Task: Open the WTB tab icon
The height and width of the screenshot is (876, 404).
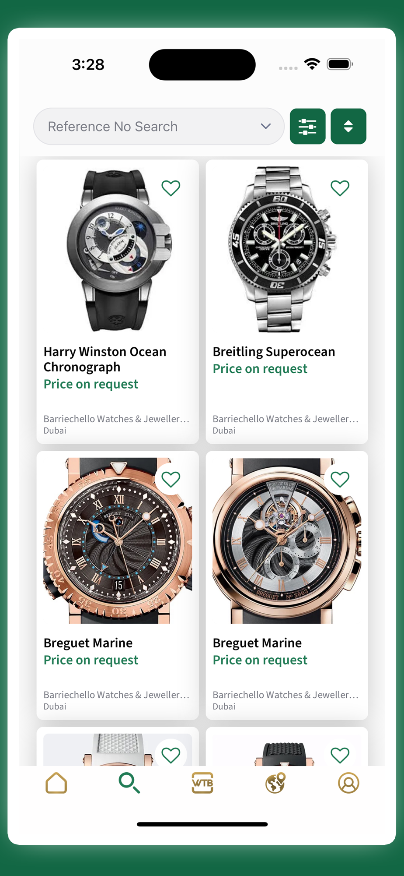Action: point(202,783)
